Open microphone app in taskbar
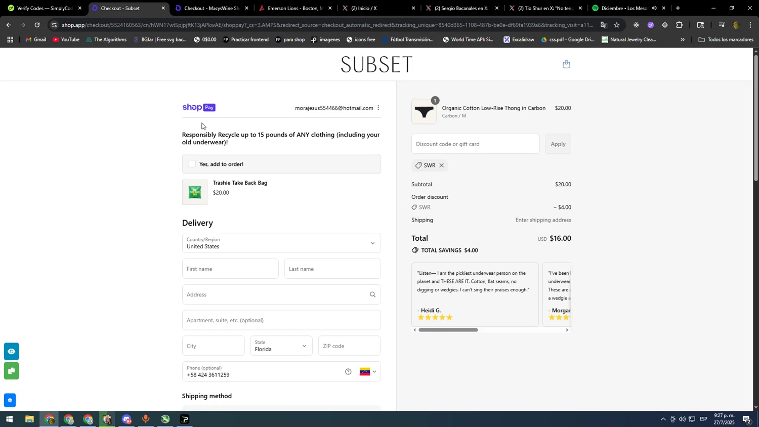Image resolution: width=759 pixels, height=427 pixels. (146, 419)
